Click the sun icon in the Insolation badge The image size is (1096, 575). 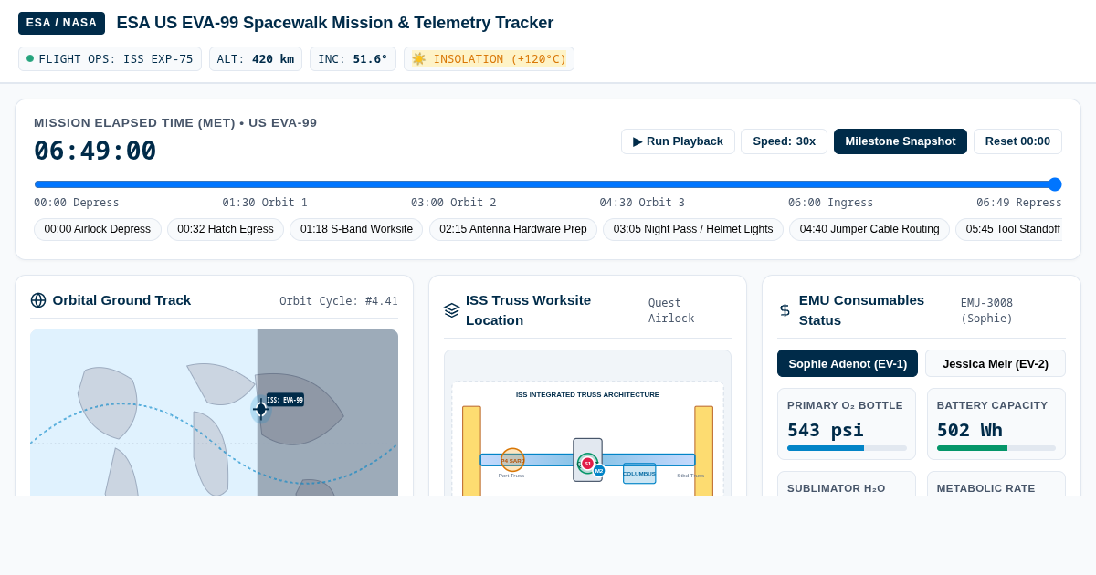419,59
